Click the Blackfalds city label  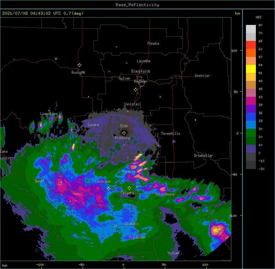click(141, 71)
